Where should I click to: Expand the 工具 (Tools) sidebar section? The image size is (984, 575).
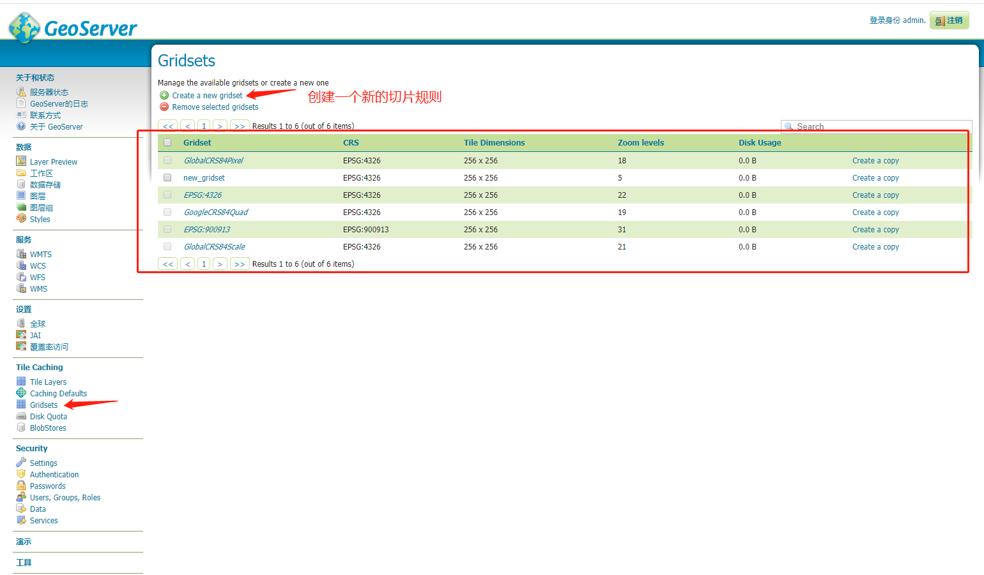(24, 563)
